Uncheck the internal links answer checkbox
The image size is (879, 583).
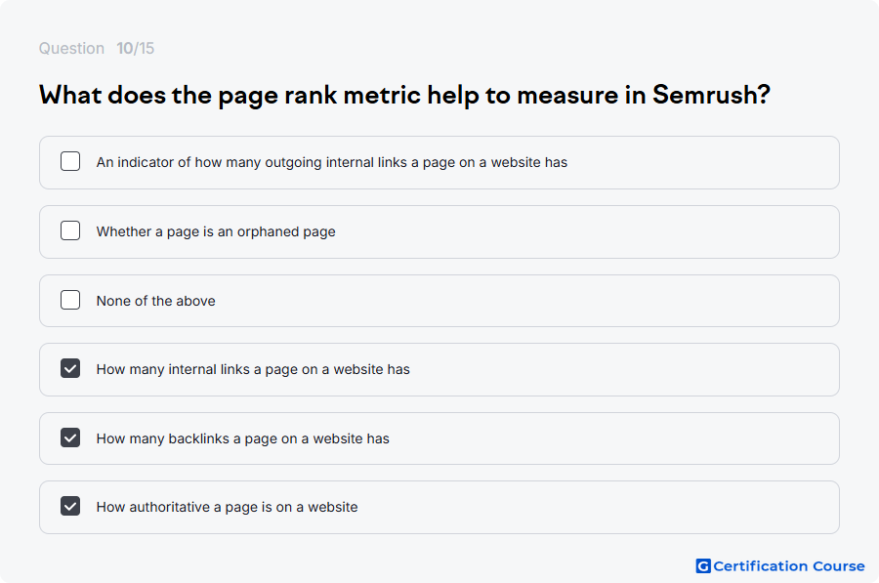70,369
